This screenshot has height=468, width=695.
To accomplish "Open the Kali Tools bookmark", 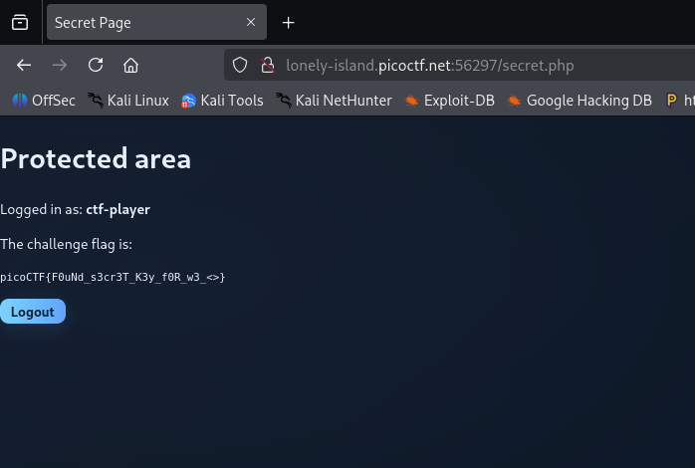I will [x=222, y=101].
